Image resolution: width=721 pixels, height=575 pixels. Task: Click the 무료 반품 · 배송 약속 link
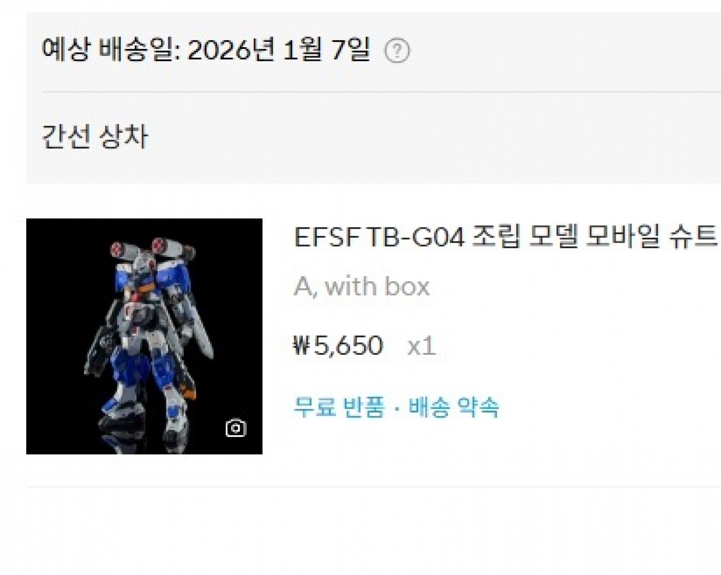397,407
